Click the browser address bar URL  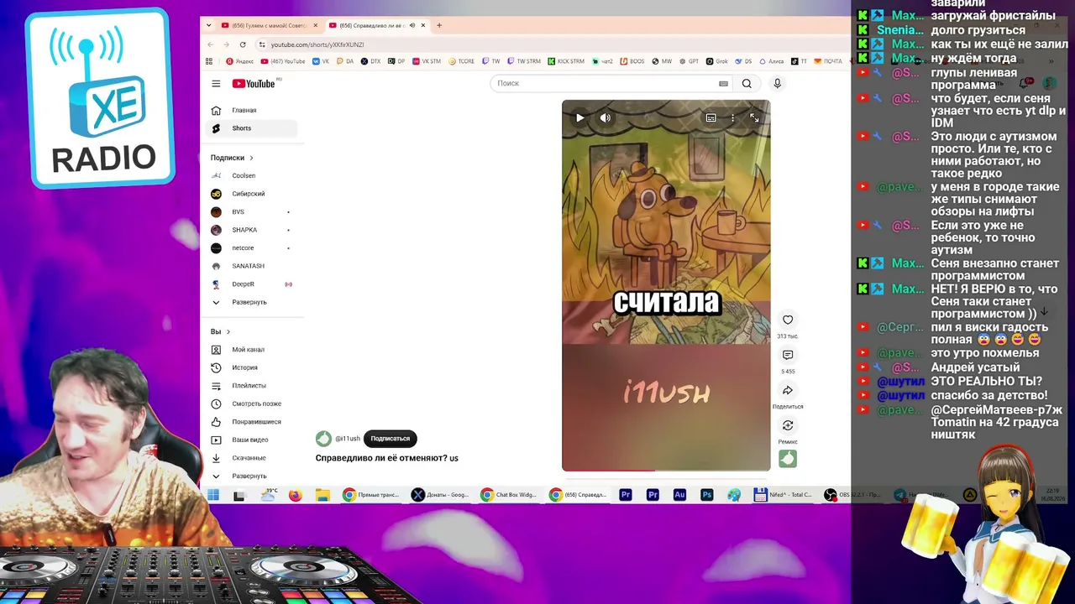pos(317,44)
